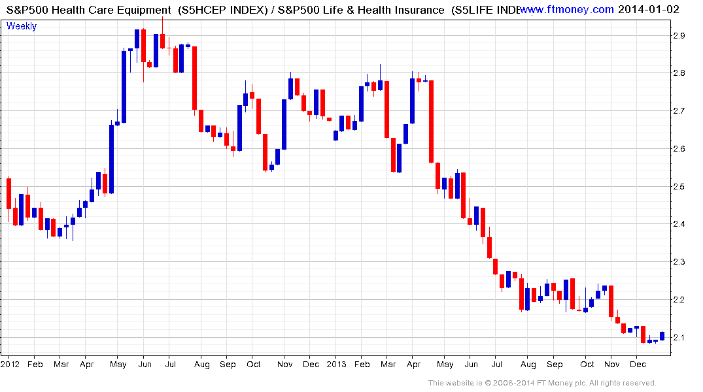Screen dimensions: 703x392
Task: Click the date '2014-01-02' in header
Action: tap(648, 9)
